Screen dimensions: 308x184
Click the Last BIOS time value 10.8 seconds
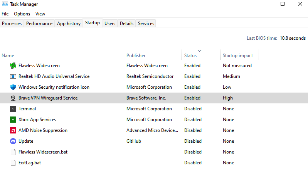pyautogui.click(x=293, y=38)
